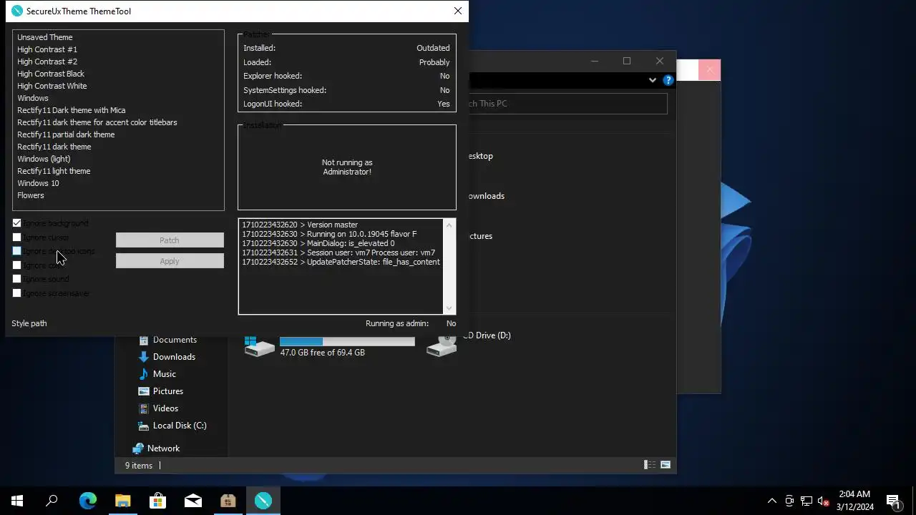Open File Explorer help icon
The width and height of the screenshot is (916, 515).
(668, 80)
